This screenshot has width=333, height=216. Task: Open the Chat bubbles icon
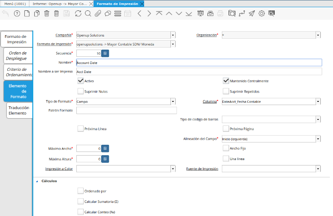(x=108, y=14)
